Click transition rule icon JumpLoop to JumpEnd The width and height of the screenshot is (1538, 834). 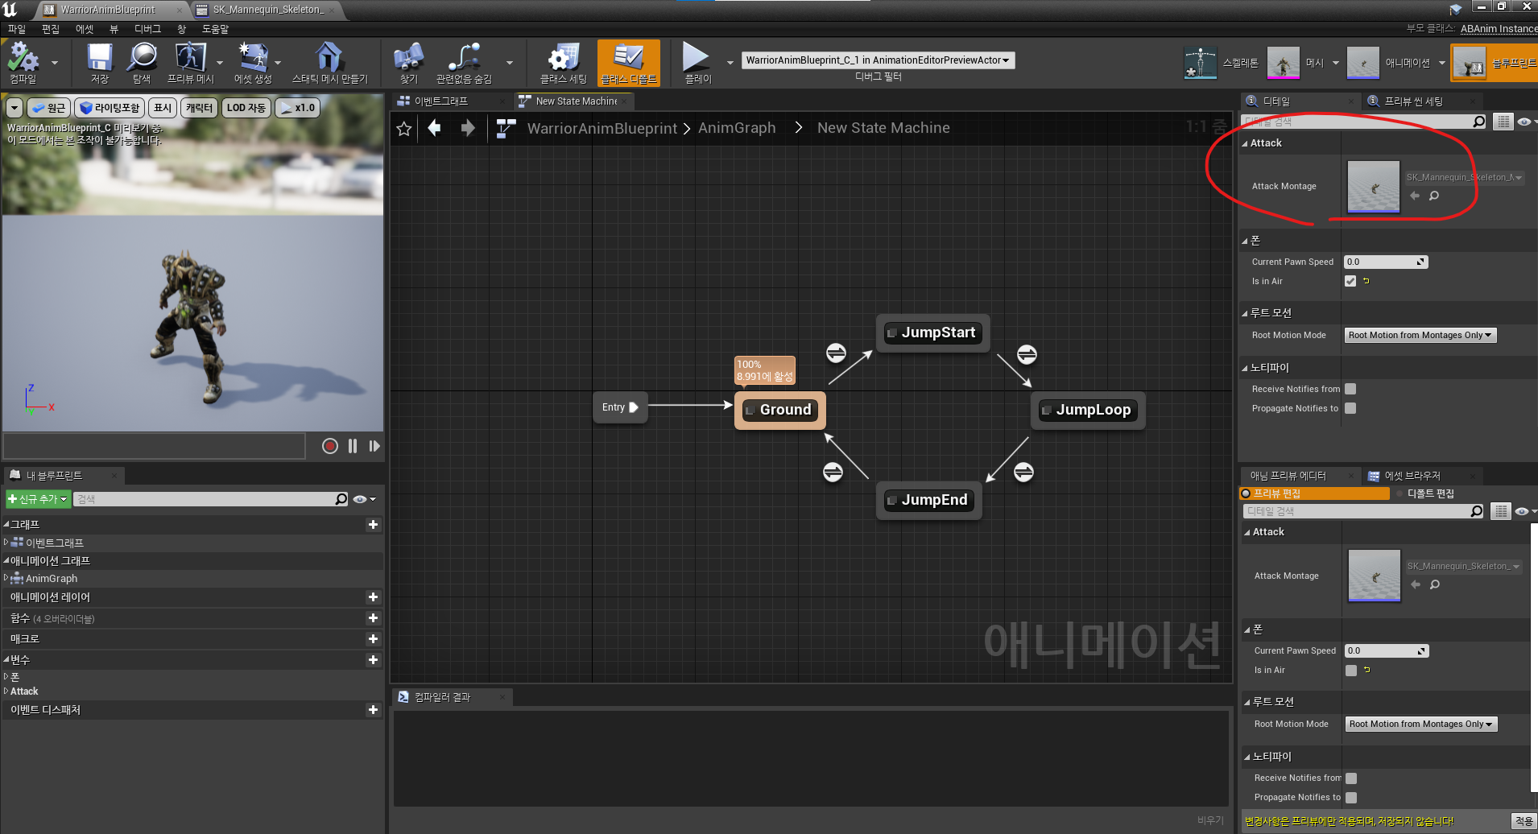click(1023, 472)
